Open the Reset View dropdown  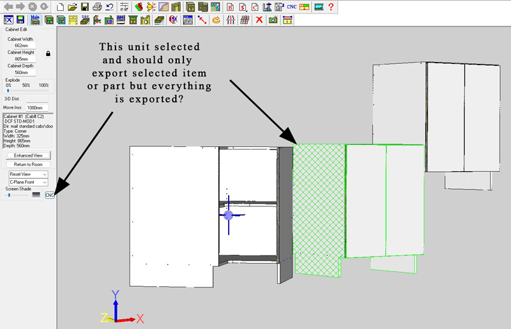coord(28,174)
